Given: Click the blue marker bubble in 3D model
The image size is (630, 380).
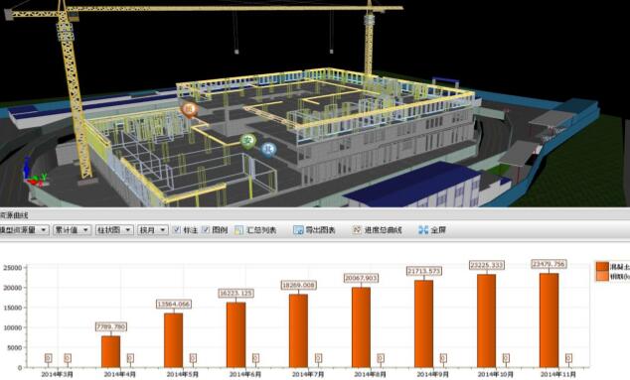Looking at the screenshot, I should point(269,149).
